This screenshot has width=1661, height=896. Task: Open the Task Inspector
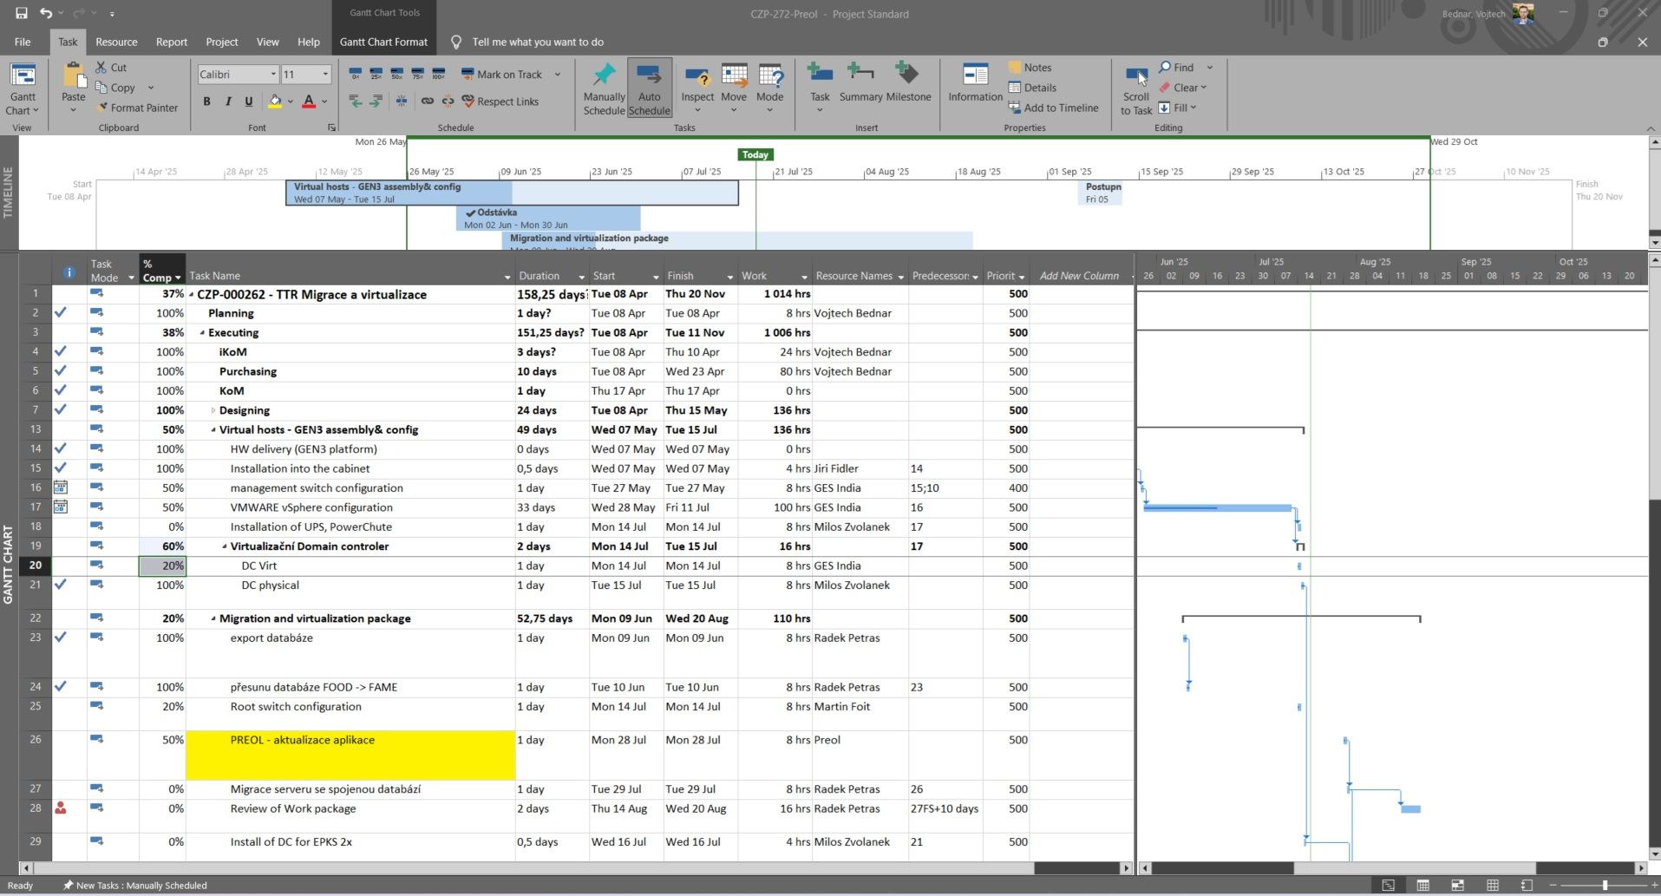click(697, 87)
